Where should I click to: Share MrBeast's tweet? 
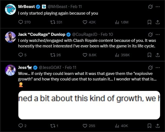158,22
